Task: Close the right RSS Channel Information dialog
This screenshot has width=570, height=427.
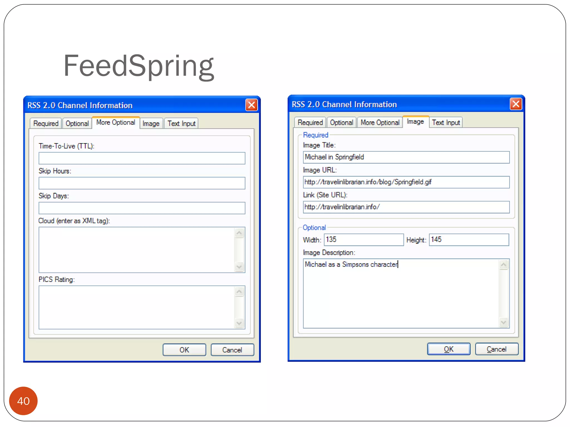Action: tap(516, 104)
